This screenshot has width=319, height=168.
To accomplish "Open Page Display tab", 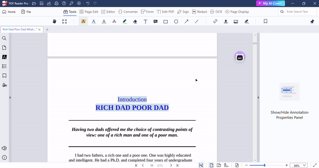I will coord(237,12).
